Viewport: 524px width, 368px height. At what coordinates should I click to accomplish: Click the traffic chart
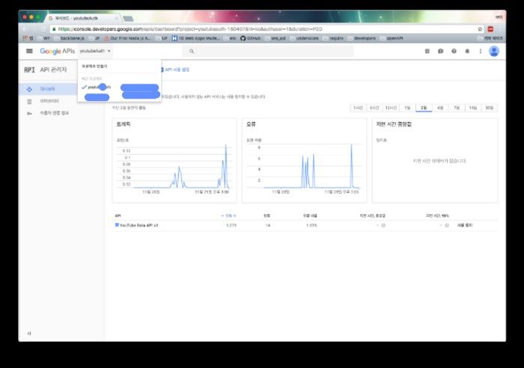pyautogui.click(x=174, y=161)
